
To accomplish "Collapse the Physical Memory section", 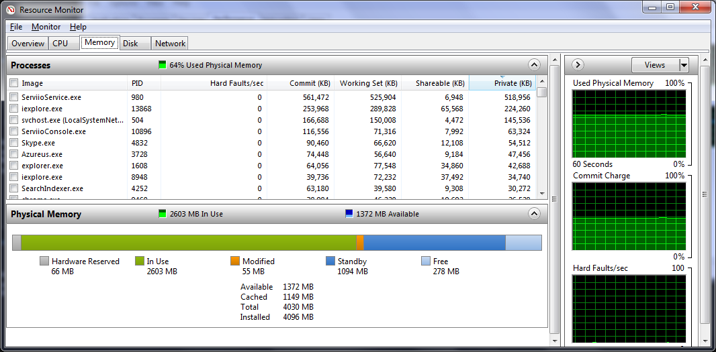I will pyautogui.click(x=534, y=214).
